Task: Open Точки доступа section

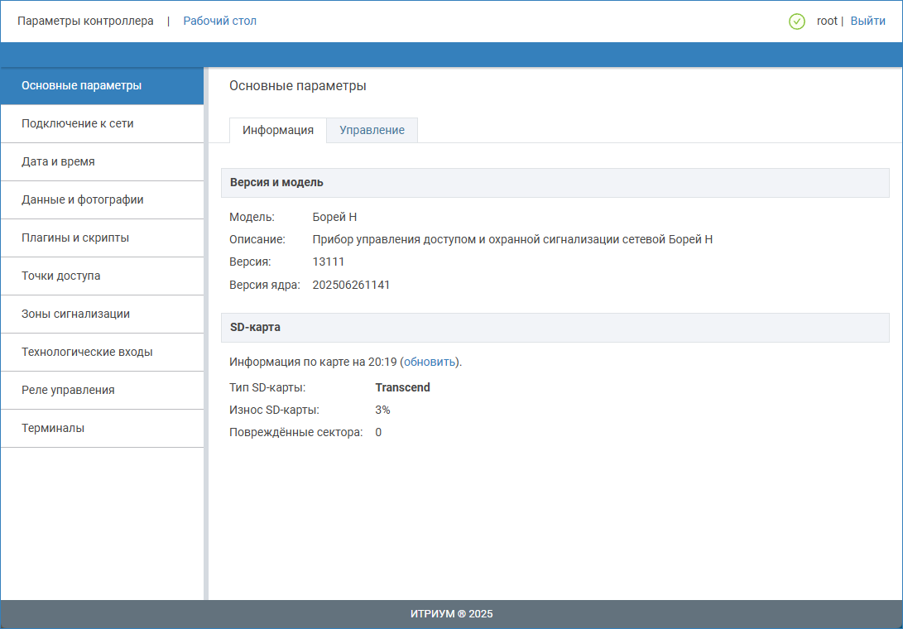Action: (x=102, y=276)
